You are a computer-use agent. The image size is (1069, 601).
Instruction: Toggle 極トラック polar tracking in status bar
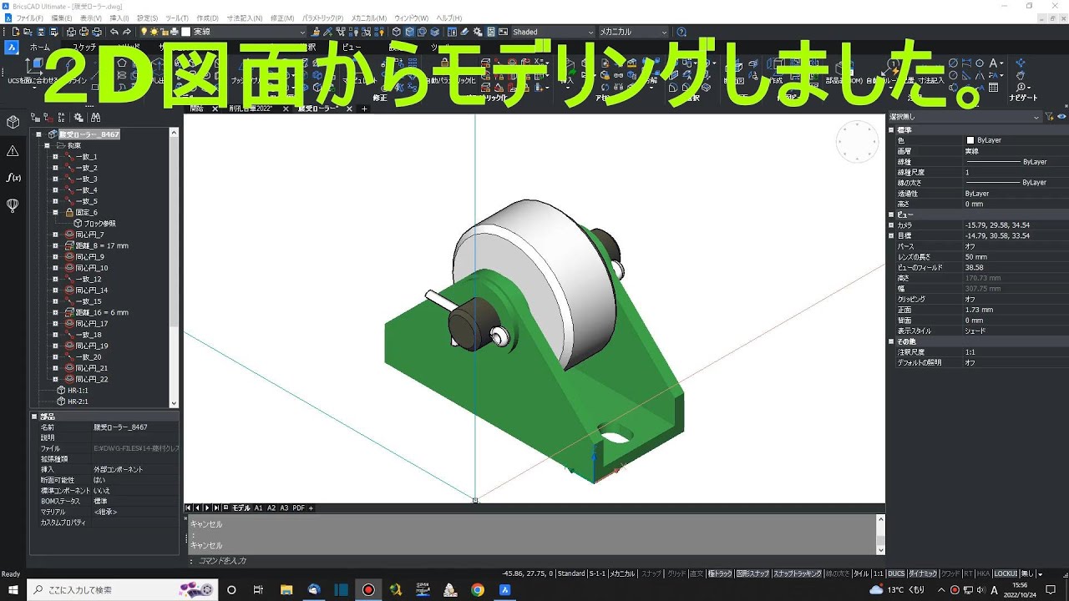tap(720, 574)
